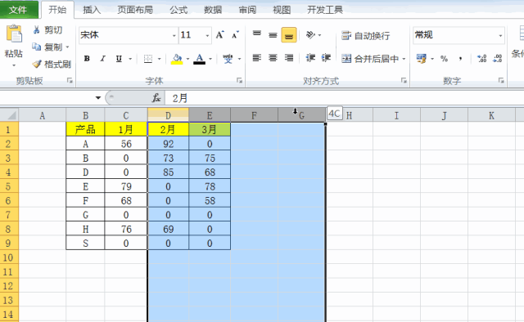Toggle italic formatting
The height and width of the screenshot is (322, 524).
tap(103, 59)
